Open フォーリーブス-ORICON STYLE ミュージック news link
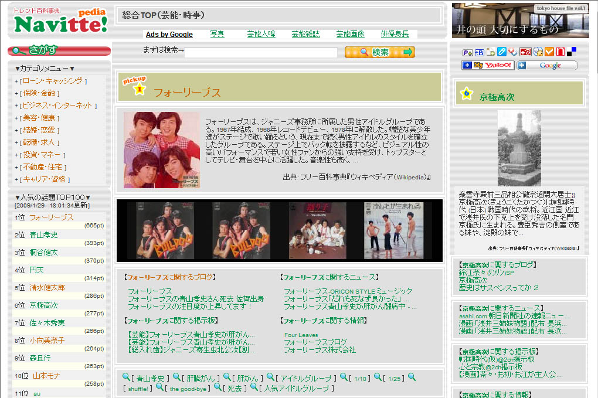Viewport: 598px width, 398px height. 348,291
